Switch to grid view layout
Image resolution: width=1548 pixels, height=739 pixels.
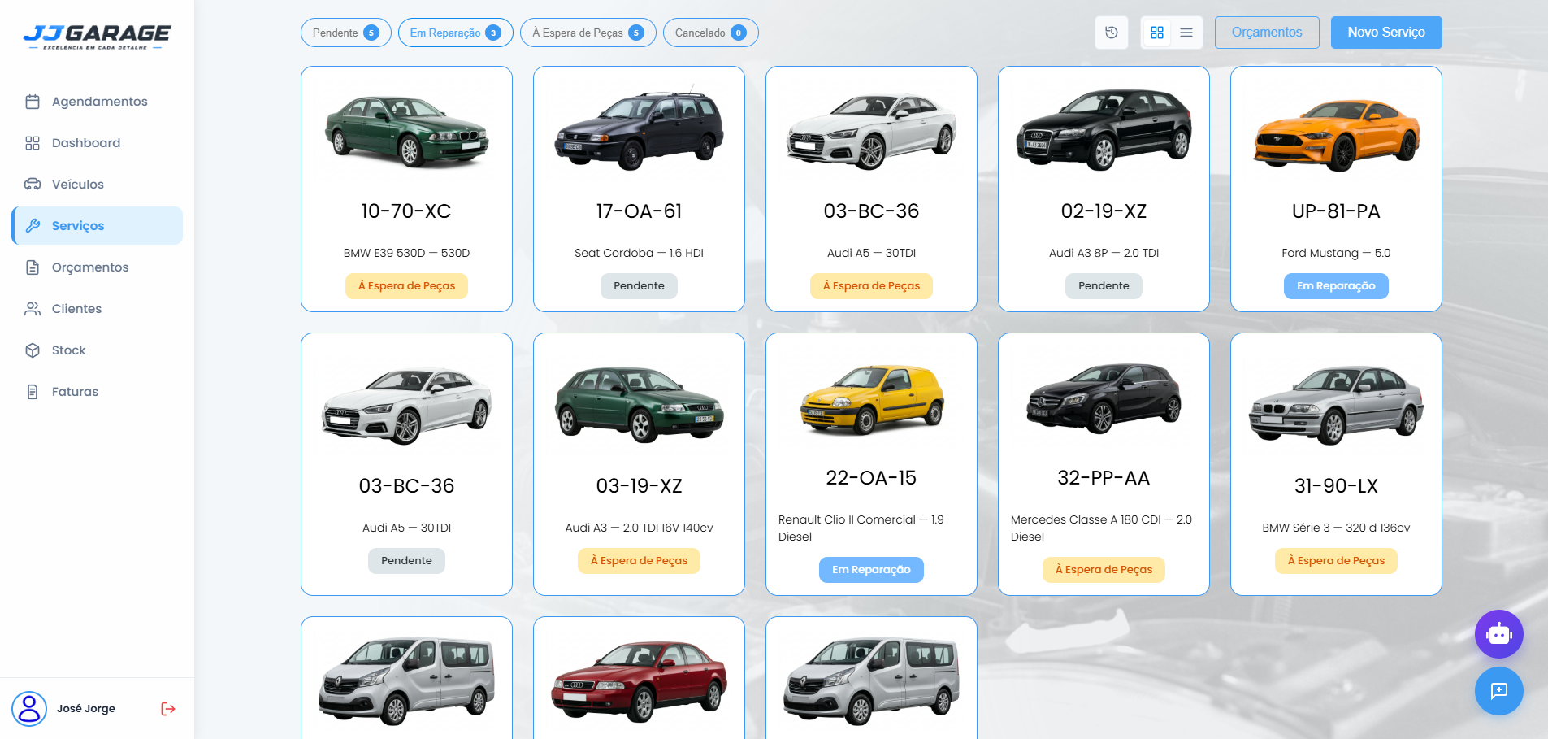(x=1157, y=33)
